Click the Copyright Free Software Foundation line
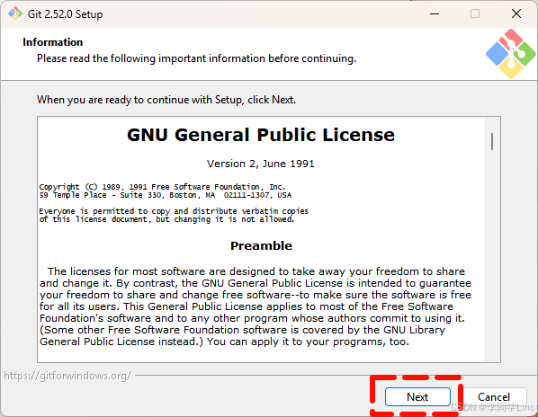This screenshot has width=538, height=417. [162, 187]
